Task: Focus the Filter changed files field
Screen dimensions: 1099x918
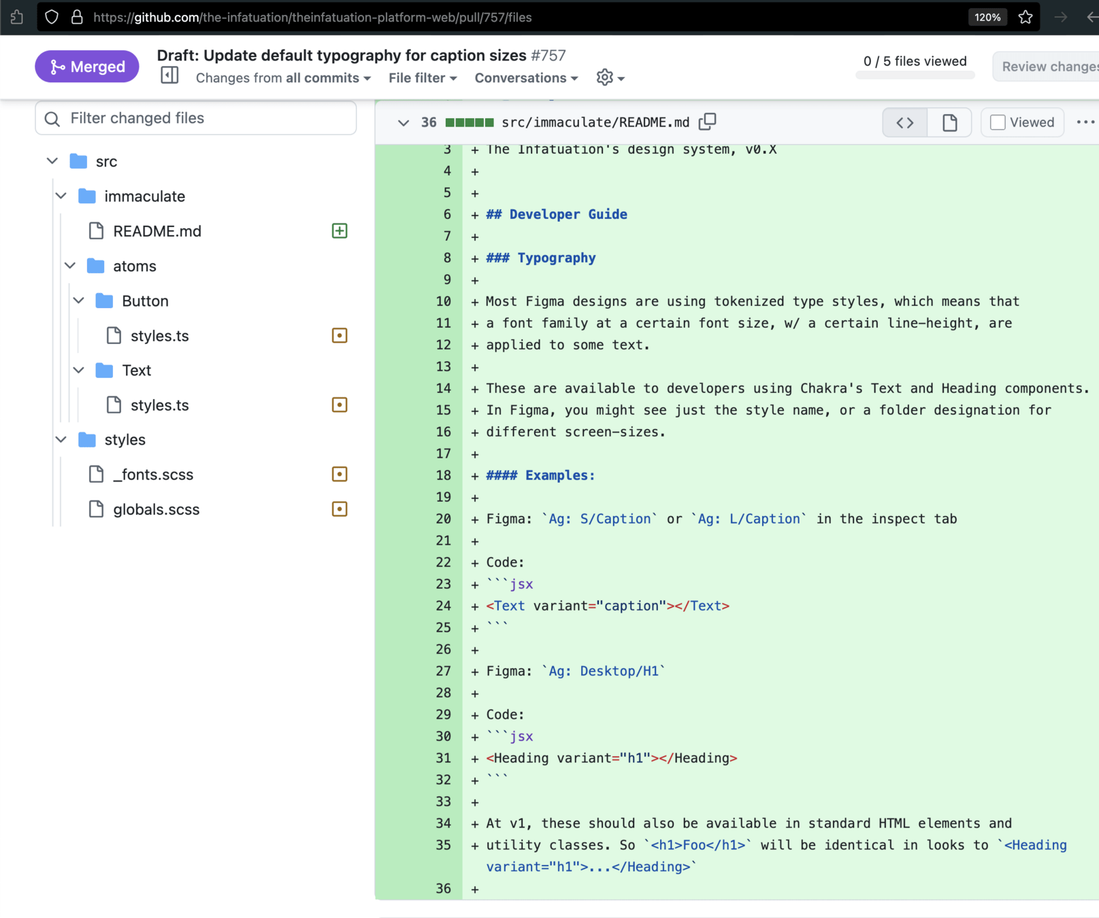Action: (196, 118)
